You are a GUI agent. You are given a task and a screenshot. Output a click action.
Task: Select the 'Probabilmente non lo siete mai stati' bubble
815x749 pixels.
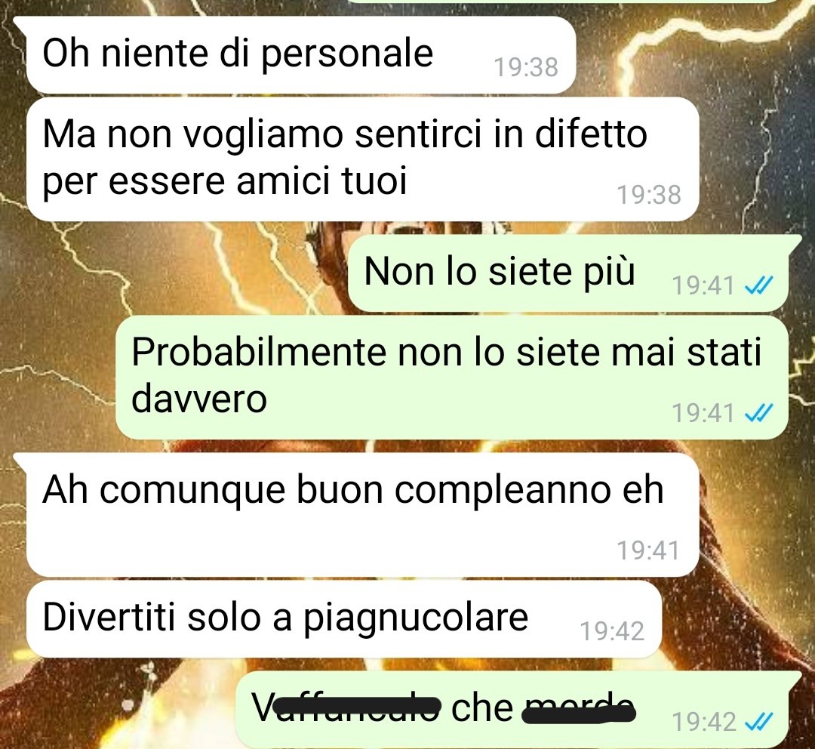[x=452, y=378]
